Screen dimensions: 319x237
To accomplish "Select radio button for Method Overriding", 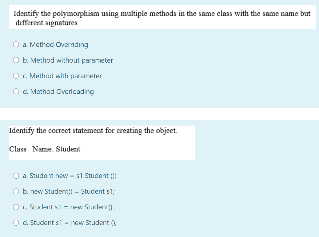I will pyautogui.click(x=16, y=44).
